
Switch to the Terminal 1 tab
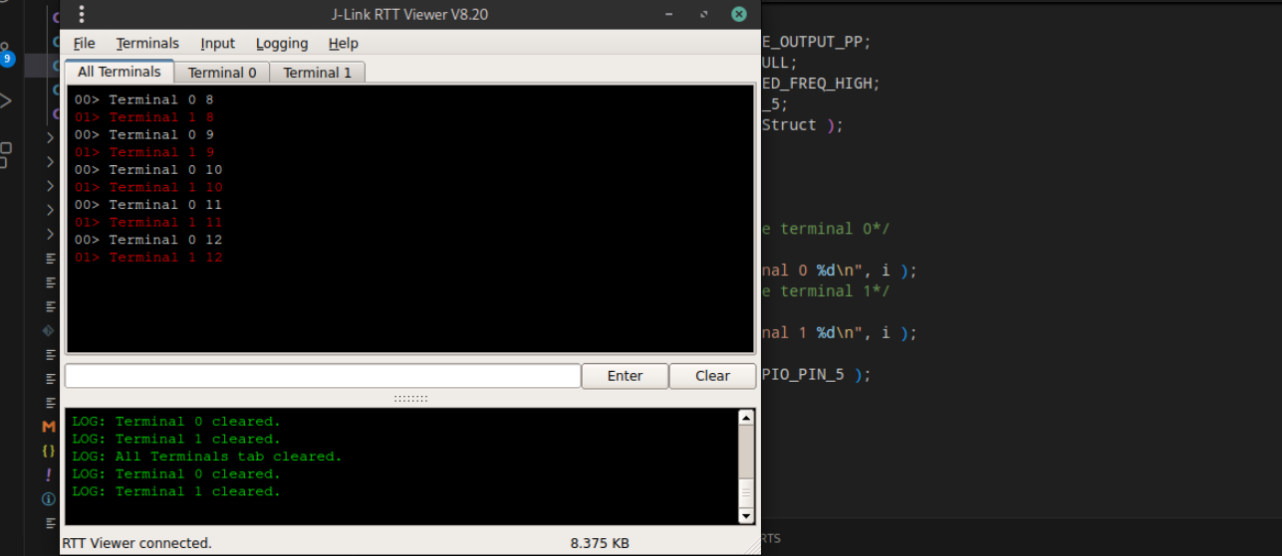(317, 73)
